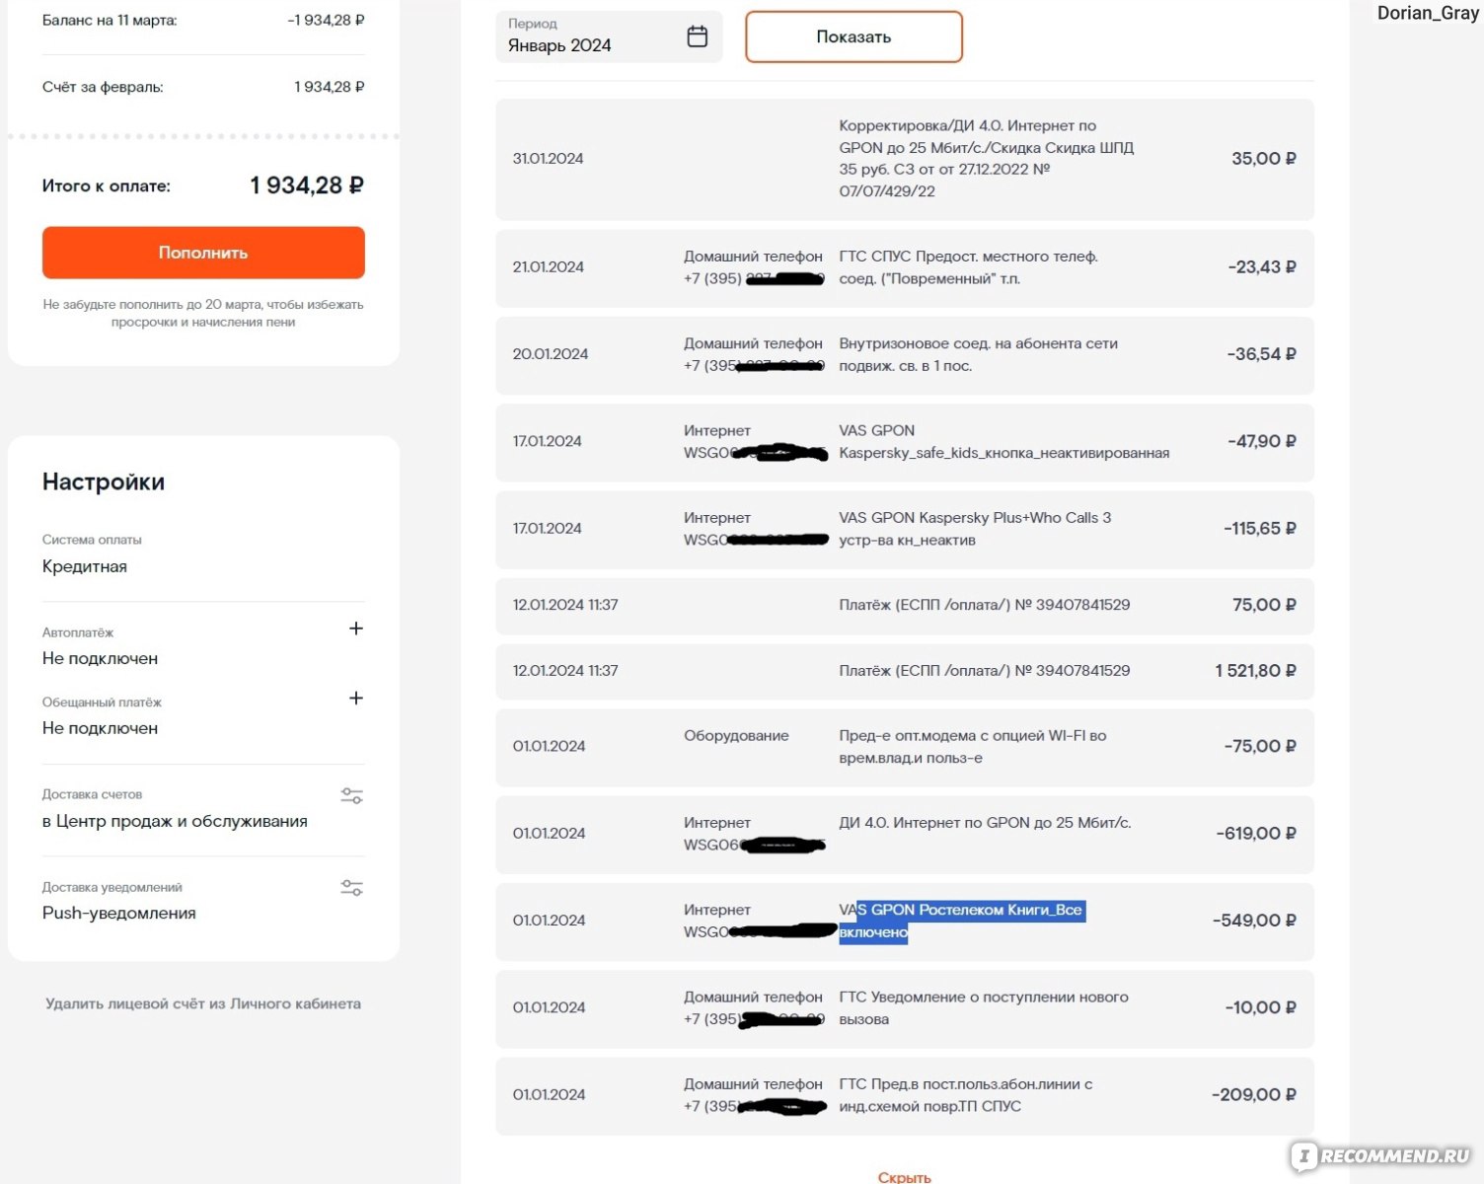The image size is (1484, 1184).
Task: Click the -47,90 ₽ amount
Action: click(x=1261, y=442)
